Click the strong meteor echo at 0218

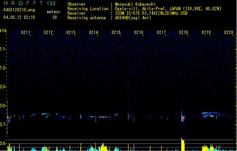(183, 117)
